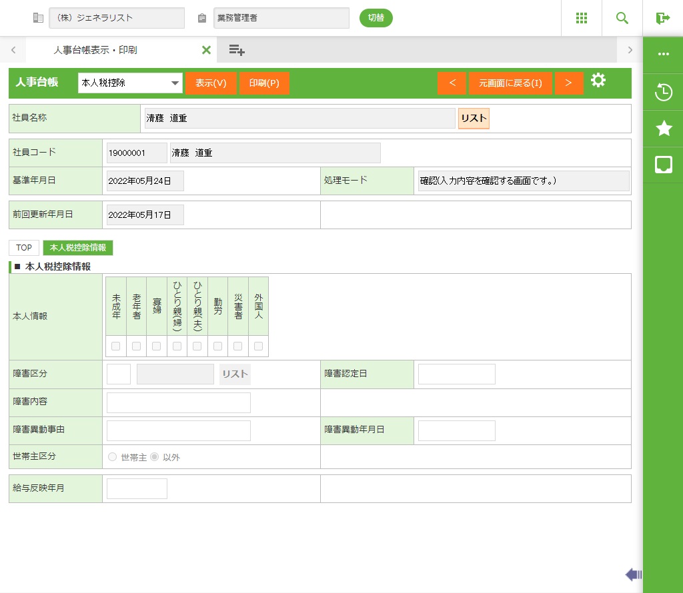Click the 給与反映年月 input field

pos(137,488)
